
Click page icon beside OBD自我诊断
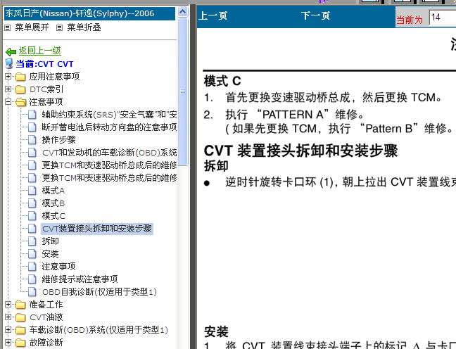tap(32, 292)
